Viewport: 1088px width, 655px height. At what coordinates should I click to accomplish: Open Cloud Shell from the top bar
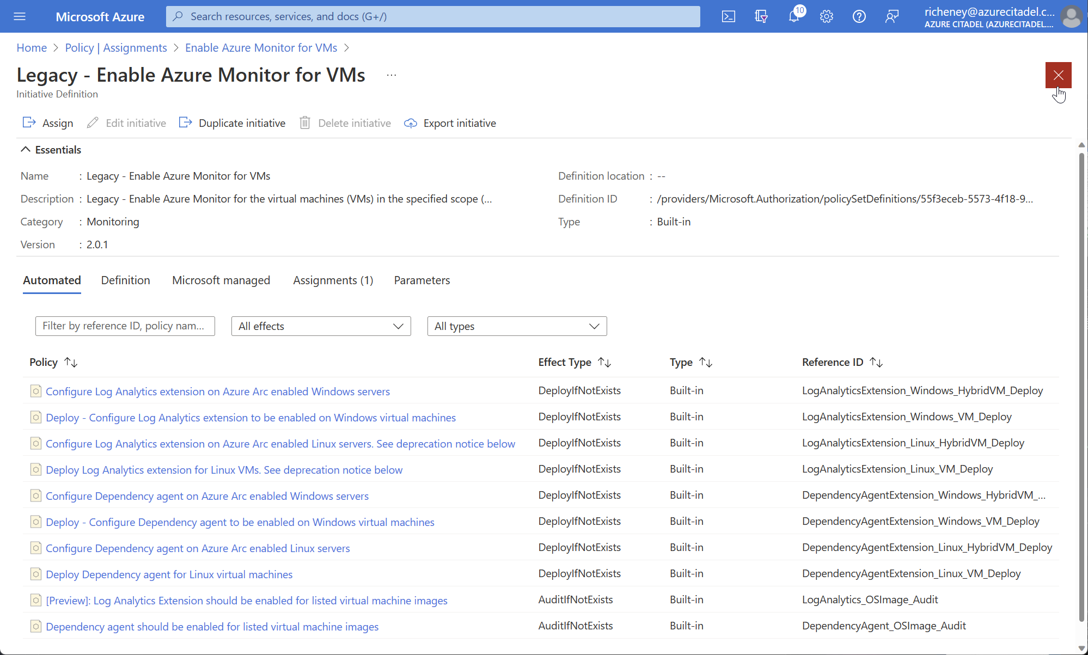[x=728, y=16]
